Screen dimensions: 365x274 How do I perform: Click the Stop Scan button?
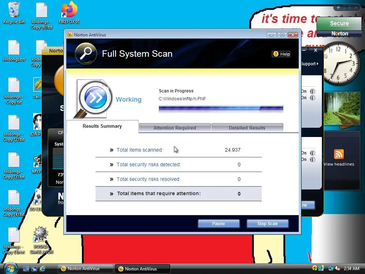click(267, 223)
